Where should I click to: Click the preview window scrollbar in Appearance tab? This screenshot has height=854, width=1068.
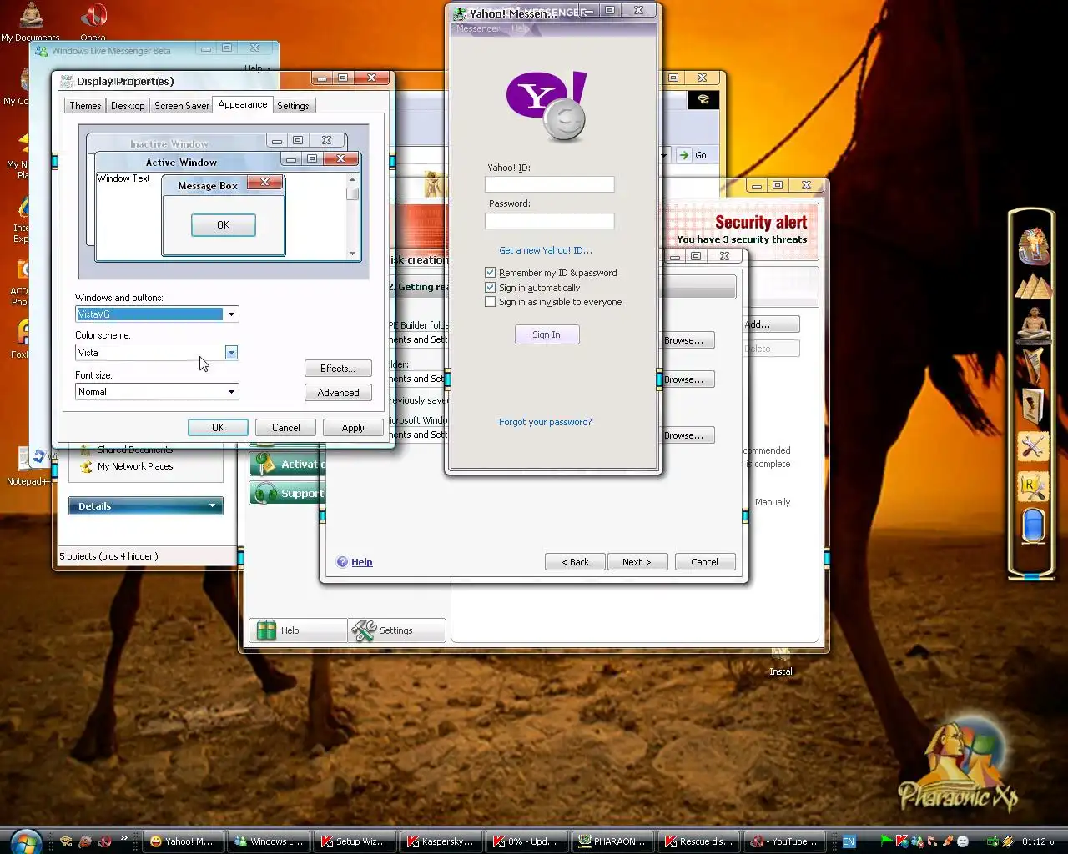[352, 217]
